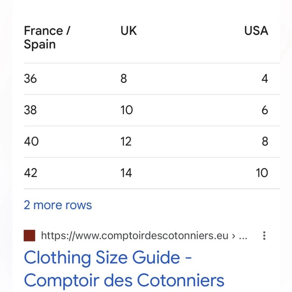Click UK size 12 cell
292x292 pixels.
coord(126,142)
